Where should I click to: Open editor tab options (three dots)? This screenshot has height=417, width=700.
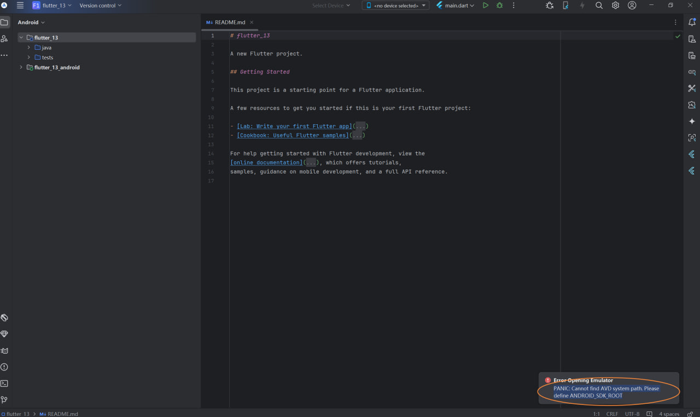tap(675, 22)
